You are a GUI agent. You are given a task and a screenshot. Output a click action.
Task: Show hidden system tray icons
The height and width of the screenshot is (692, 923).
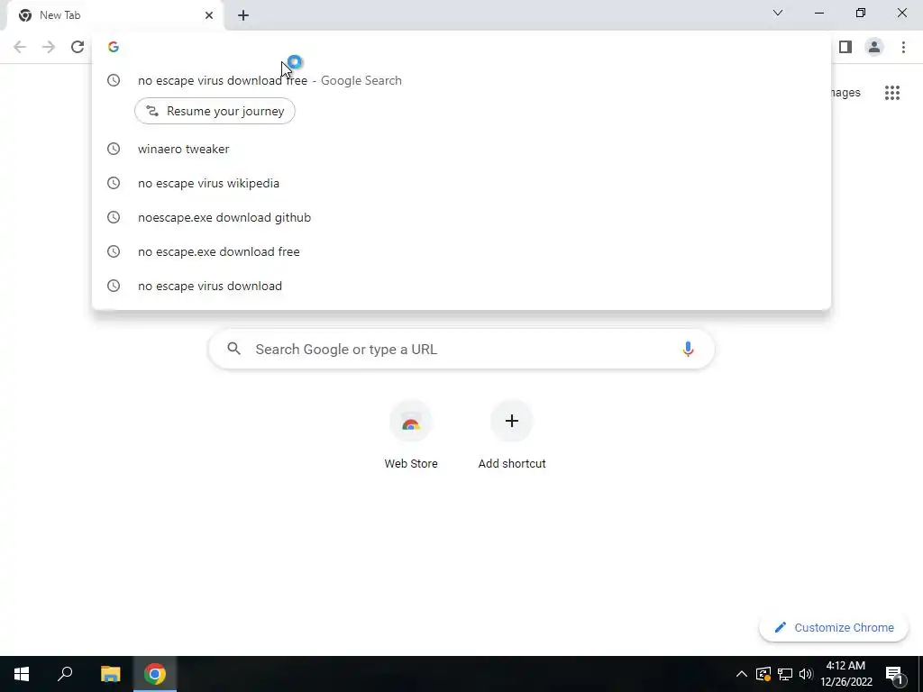tap(742, 674)
